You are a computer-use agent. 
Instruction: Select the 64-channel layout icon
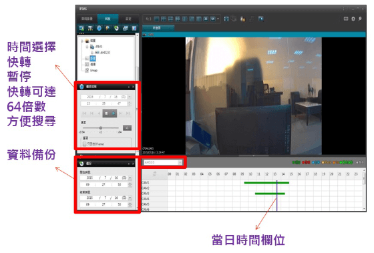pos(213,19)
